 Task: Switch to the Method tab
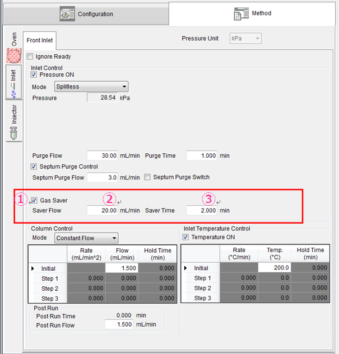[253, 13]
